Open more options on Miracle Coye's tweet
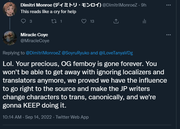Image resolution: width=180 pixels, height=129 pixels. (170, 35)
